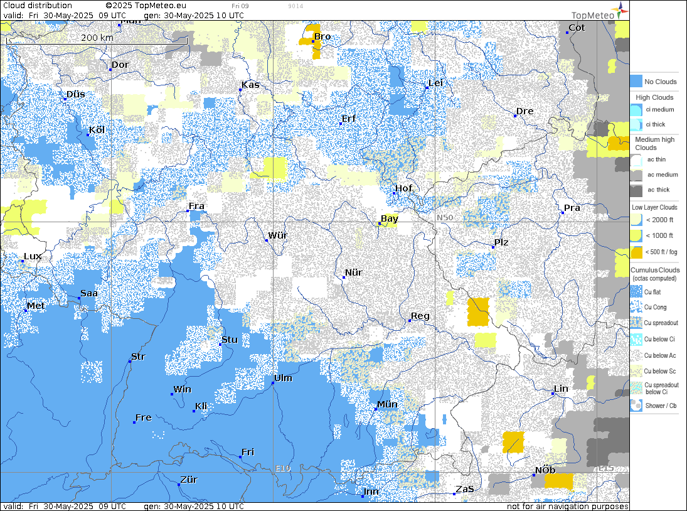Click the TopMeteo logo
Screen dimensions: 687x511
[600, 11]
